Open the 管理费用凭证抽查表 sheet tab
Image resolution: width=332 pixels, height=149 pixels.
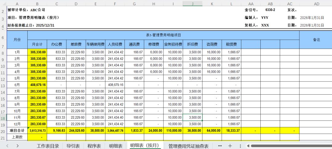pyautogui.click(x=188, y=146)
